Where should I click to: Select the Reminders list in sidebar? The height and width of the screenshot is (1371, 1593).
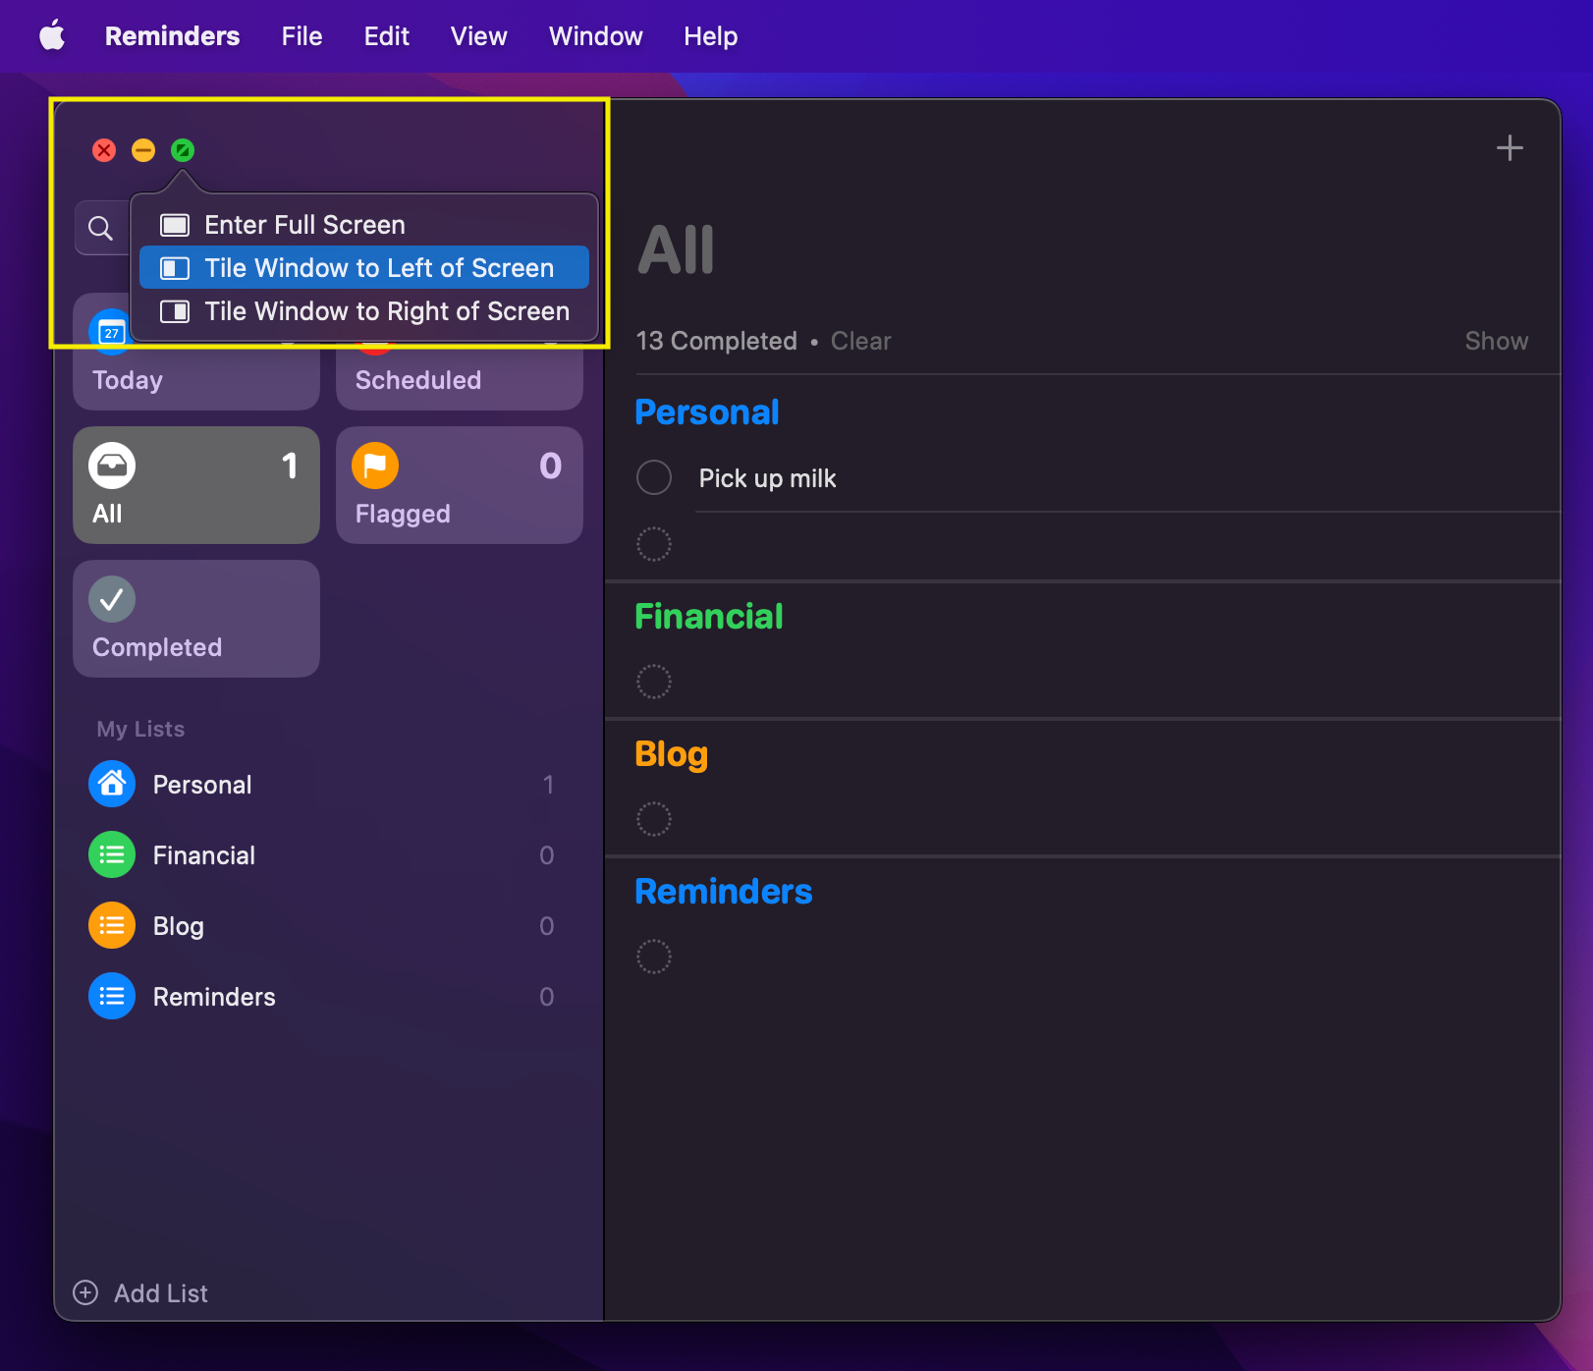coord(328,997)
